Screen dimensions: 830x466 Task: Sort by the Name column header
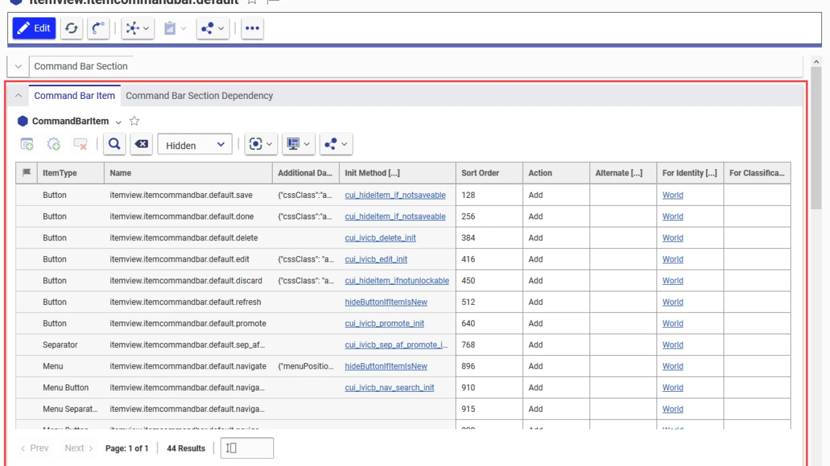coord(188,173)
